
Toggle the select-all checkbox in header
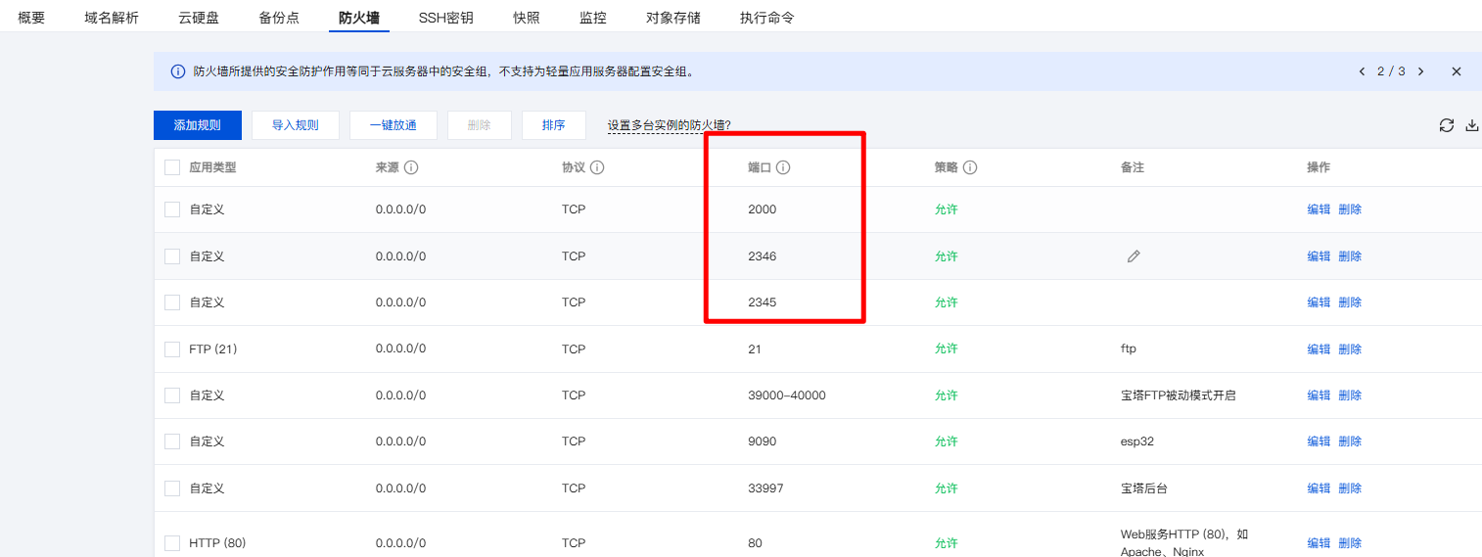tap(172, 167)
